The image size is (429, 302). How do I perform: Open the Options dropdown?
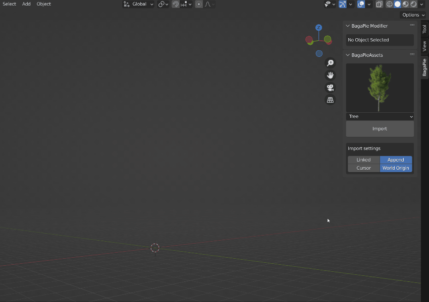(x=413, y=15)
